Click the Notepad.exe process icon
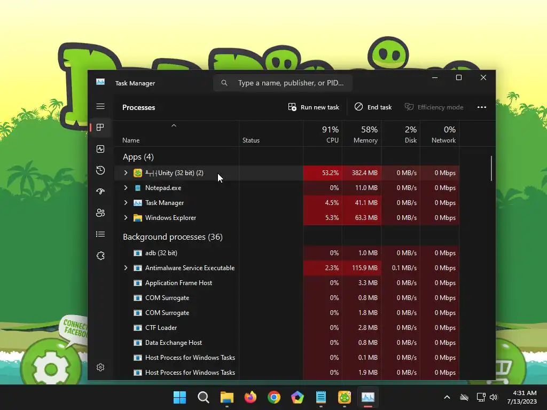547x410 pixels. coord(138,188)
